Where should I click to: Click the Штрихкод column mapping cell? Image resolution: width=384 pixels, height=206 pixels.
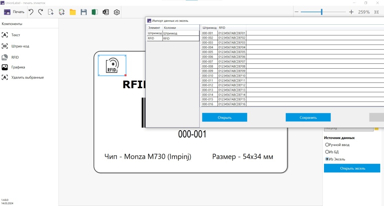[181, 33]
